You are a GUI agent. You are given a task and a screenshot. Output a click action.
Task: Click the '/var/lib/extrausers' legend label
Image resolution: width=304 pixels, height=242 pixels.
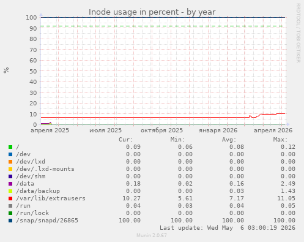click(x=51, y=199)
